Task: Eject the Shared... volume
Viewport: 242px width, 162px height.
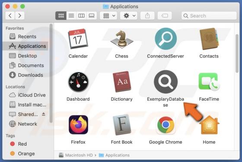Action: [44, 114]
